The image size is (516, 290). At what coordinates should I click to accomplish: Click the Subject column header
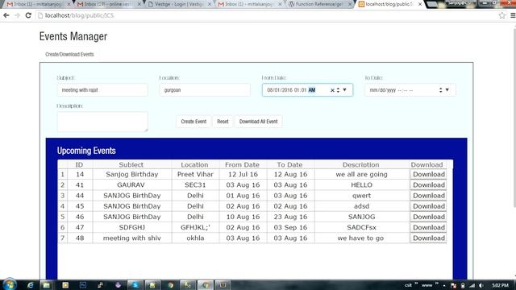click(131, 164)
